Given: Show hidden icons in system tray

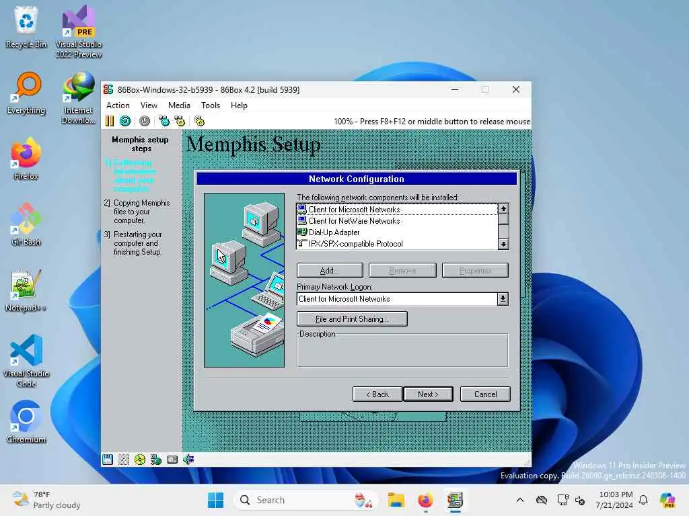Looking at the screenshot, I should point(520,500).
